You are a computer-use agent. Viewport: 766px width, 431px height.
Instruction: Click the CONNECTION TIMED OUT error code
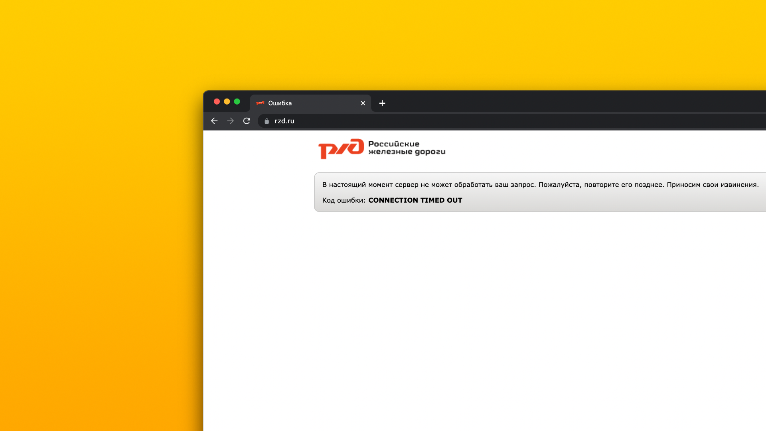coord(415,200)
